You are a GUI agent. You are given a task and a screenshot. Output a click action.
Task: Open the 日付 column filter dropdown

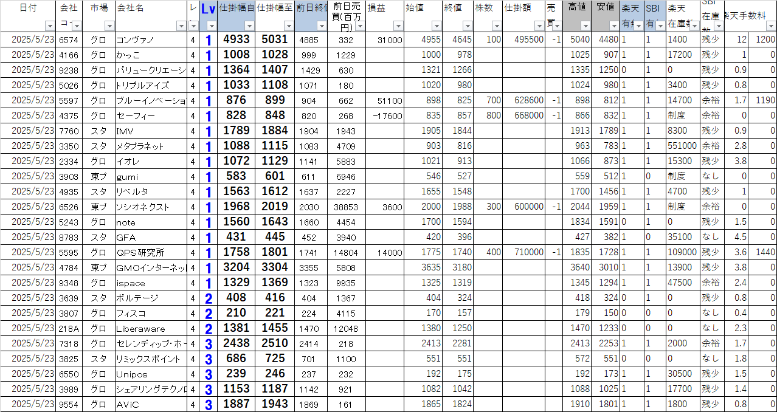click(50, 26)
